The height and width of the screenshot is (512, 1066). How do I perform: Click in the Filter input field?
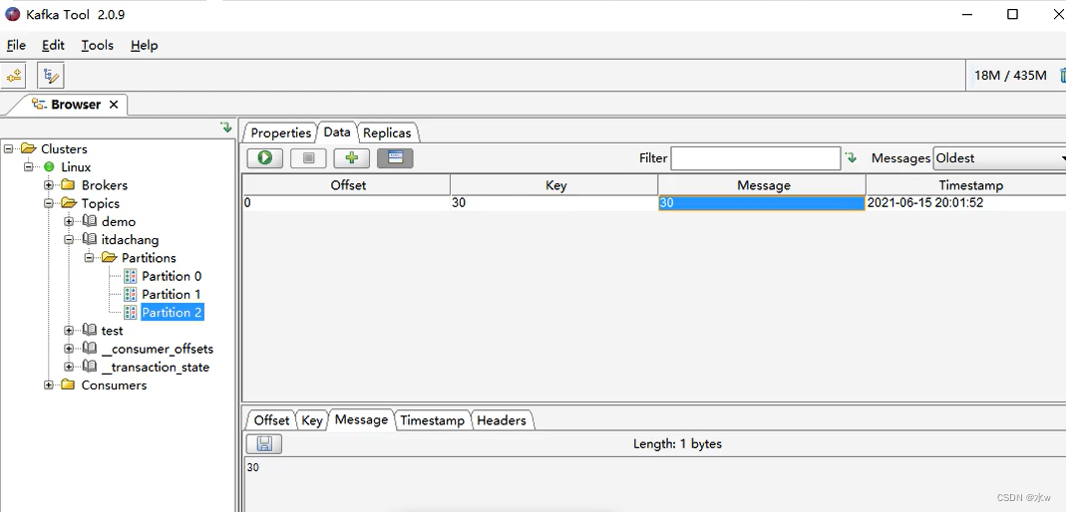pyautogui.click(x=755, y=158)
